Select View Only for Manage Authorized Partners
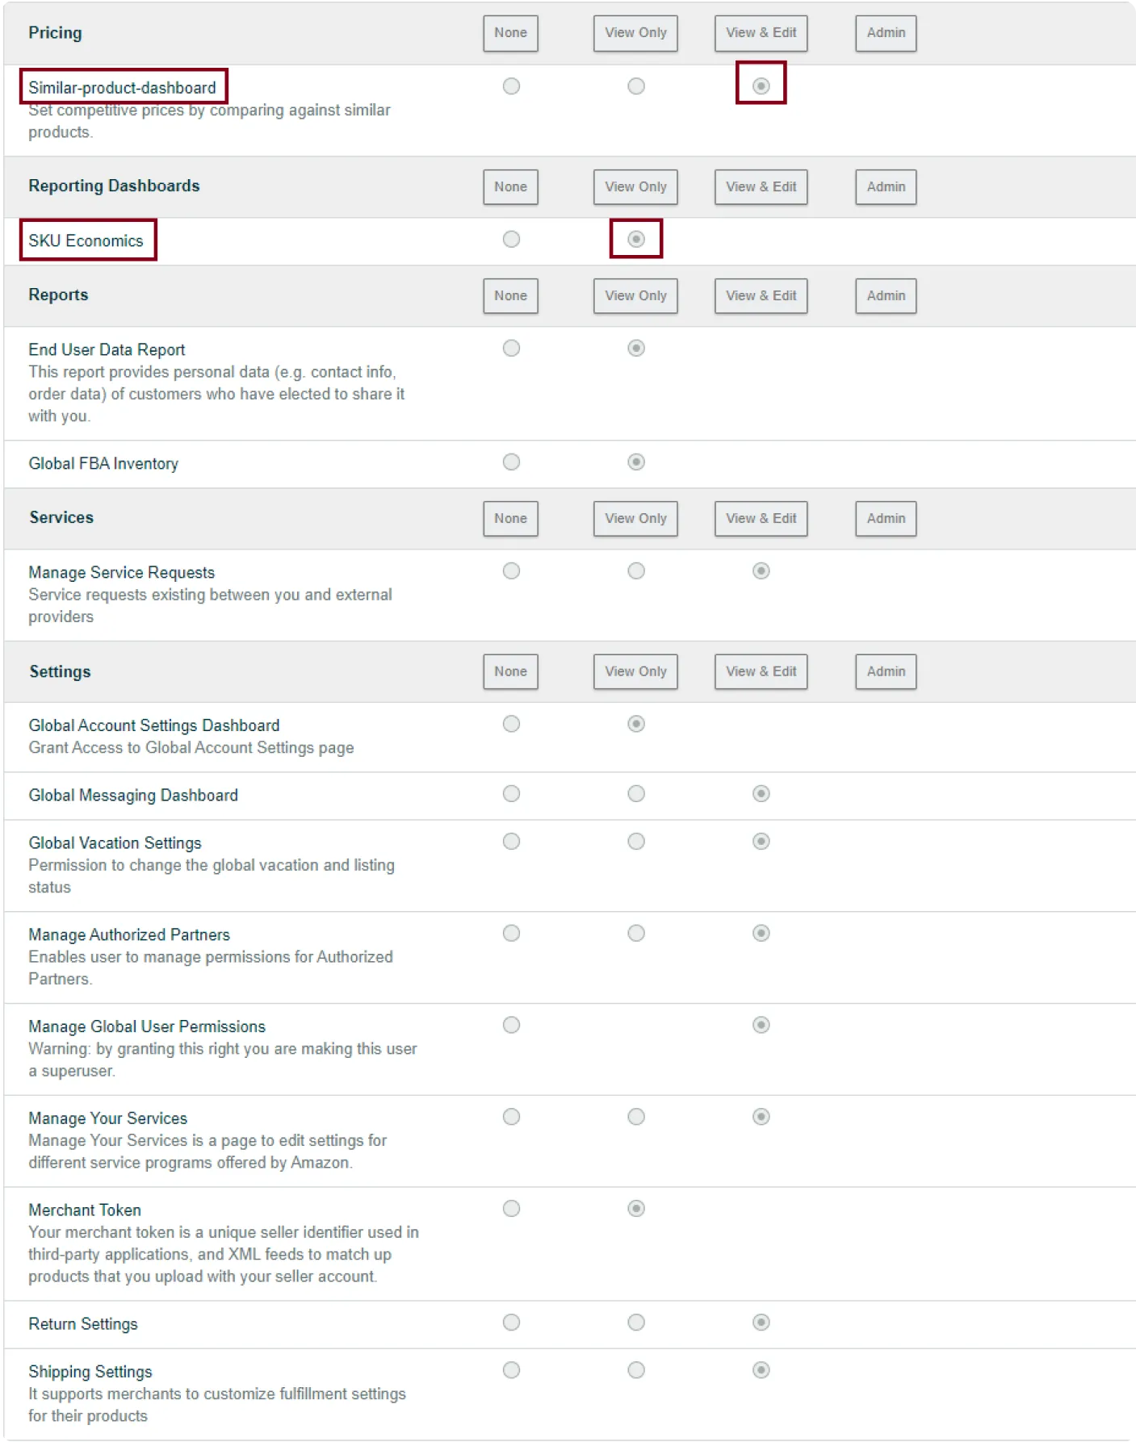The width and height of the screenshot is (1136, 1442). point(636,933)
